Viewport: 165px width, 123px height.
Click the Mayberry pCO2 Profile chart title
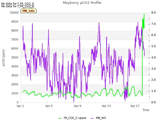(x=82, y=3)
